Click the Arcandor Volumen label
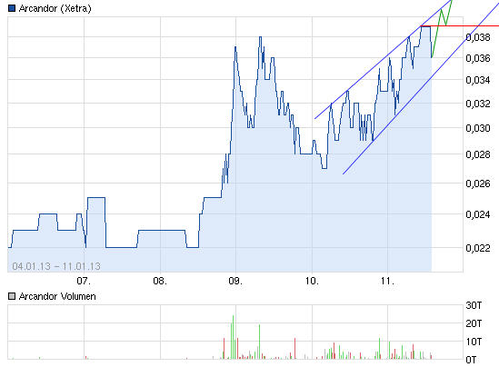 pos(57,296)
